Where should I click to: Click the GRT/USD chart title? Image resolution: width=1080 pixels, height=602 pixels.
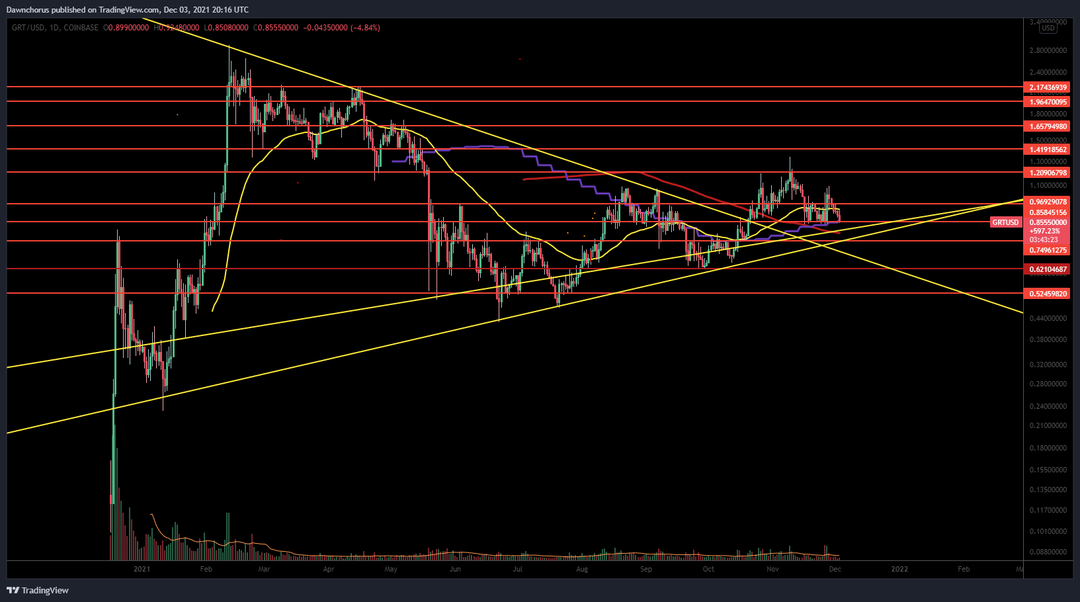(x=28, y=28)
